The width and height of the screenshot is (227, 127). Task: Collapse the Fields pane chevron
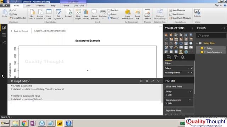pyautogui.click(x=224, y=28)
